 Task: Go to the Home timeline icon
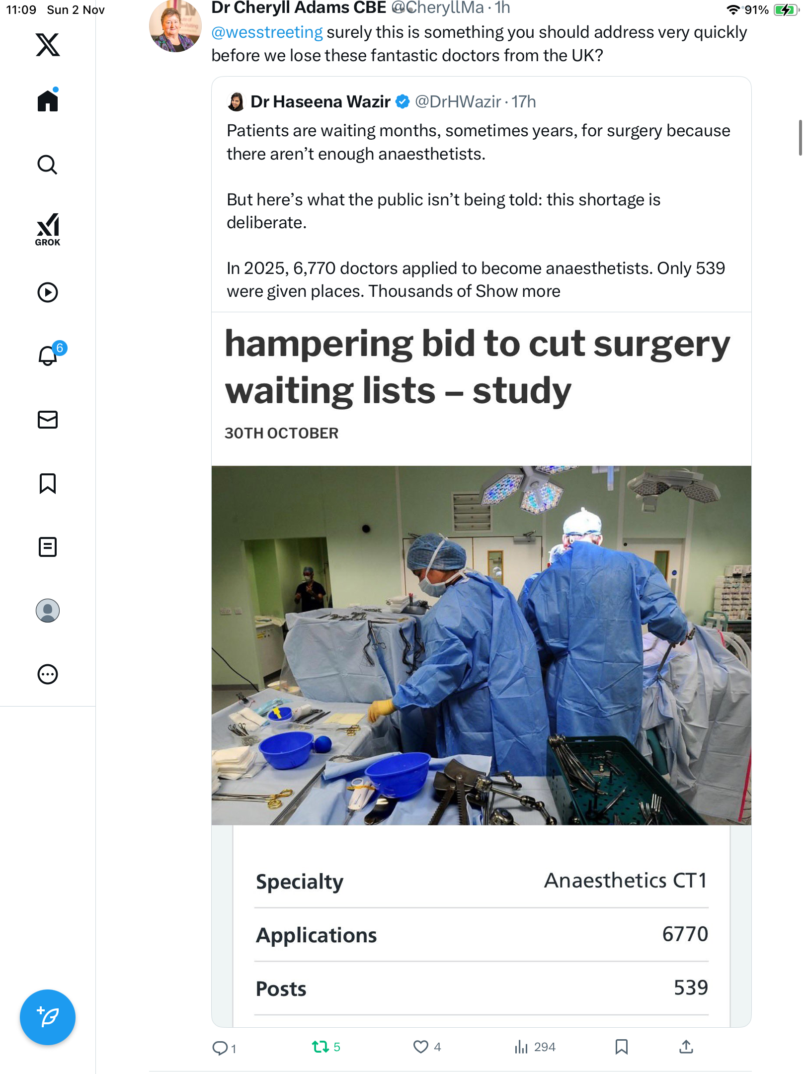(48, 100)
